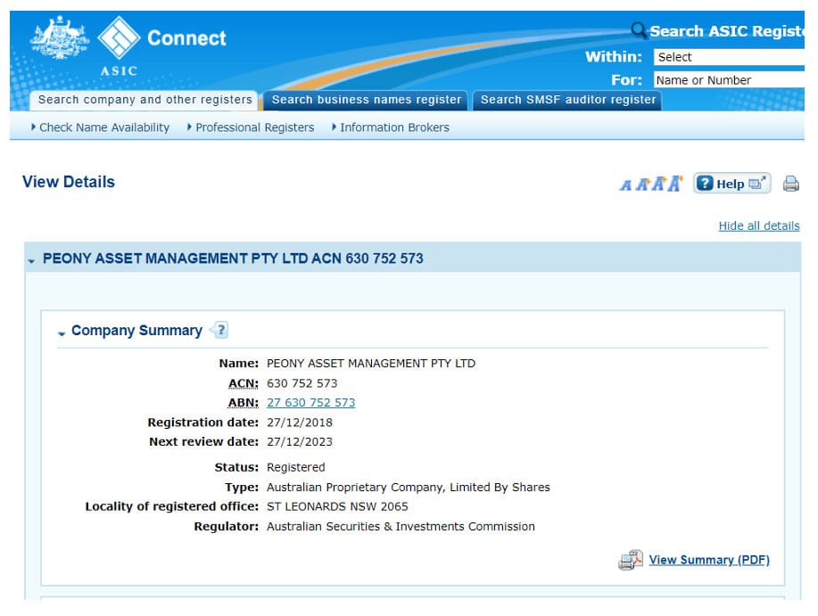Click the Hide all details link
Screen dimensions: 818x616
click(759, 226)
